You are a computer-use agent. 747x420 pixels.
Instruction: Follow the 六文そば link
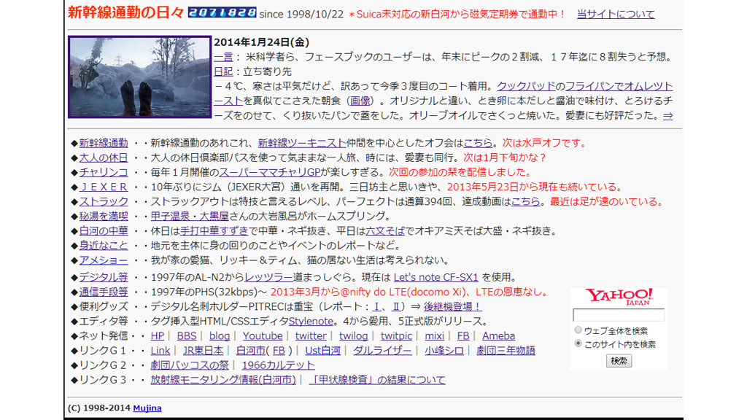pos(385,231)
